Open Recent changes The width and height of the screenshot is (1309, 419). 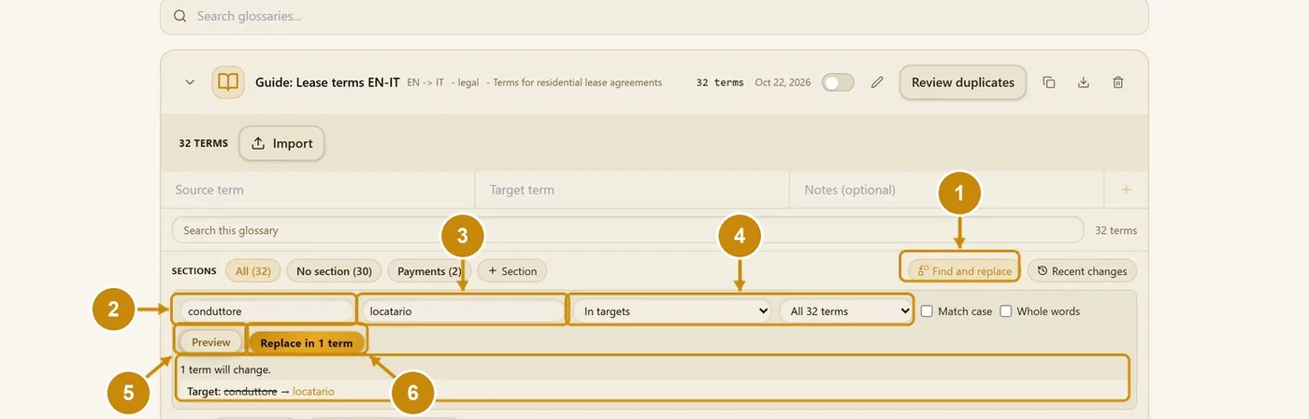1082,271
